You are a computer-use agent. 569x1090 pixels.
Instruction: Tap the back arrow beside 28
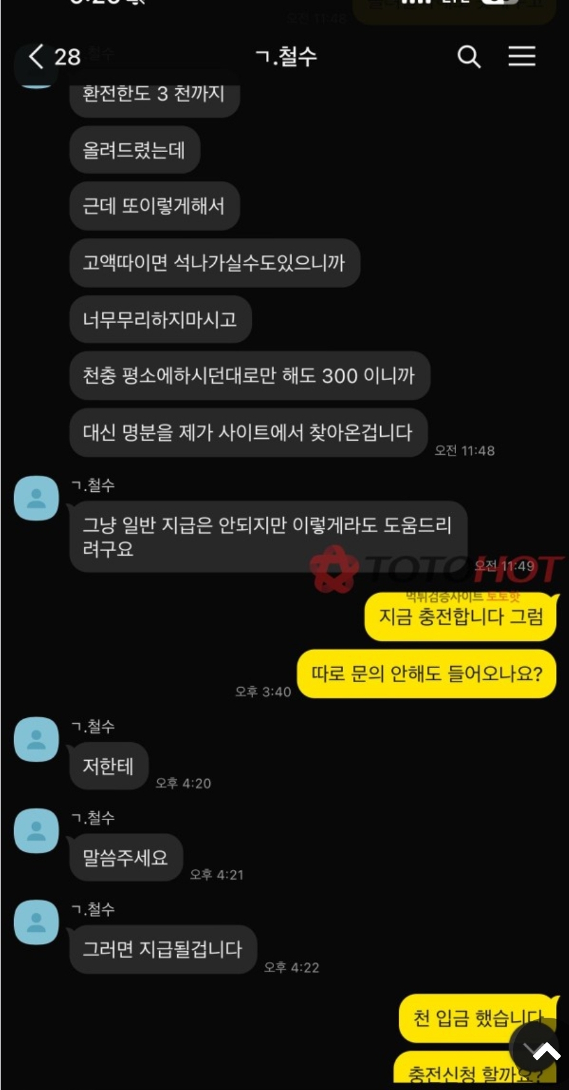click(x=36, y=57)
